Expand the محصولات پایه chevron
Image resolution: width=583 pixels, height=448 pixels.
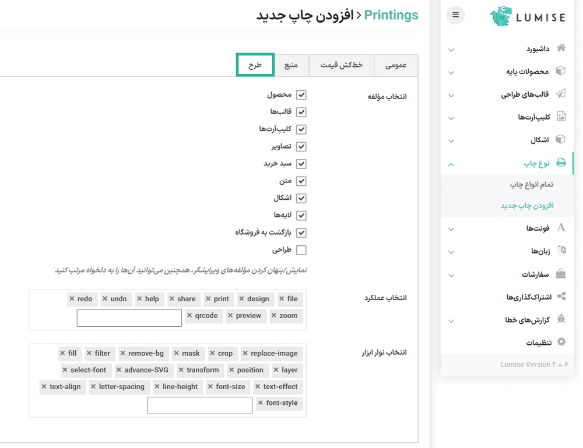click(451, 72)
